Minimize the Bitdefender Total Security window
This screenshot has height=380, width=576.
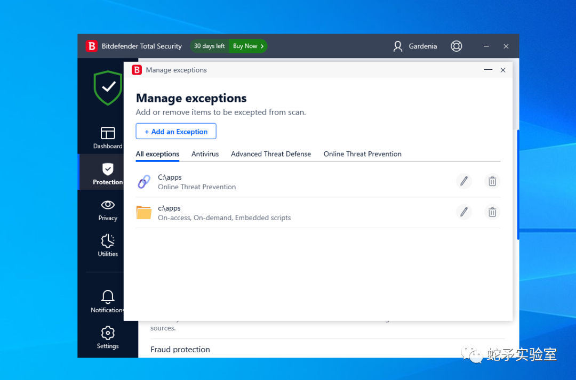[x=486, y=46]
